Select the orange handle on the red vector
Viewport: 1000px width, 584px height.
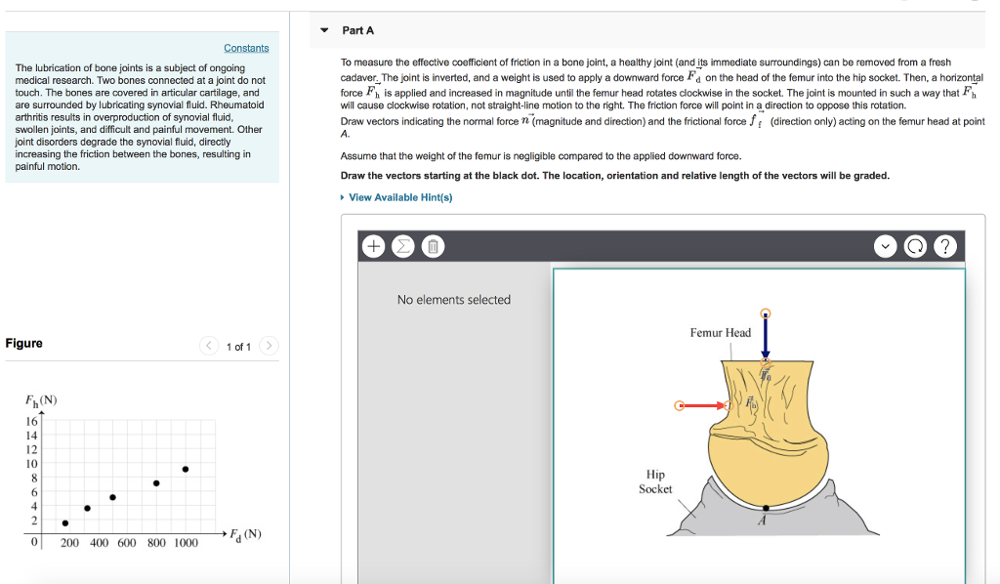click(x=679, y=404)
